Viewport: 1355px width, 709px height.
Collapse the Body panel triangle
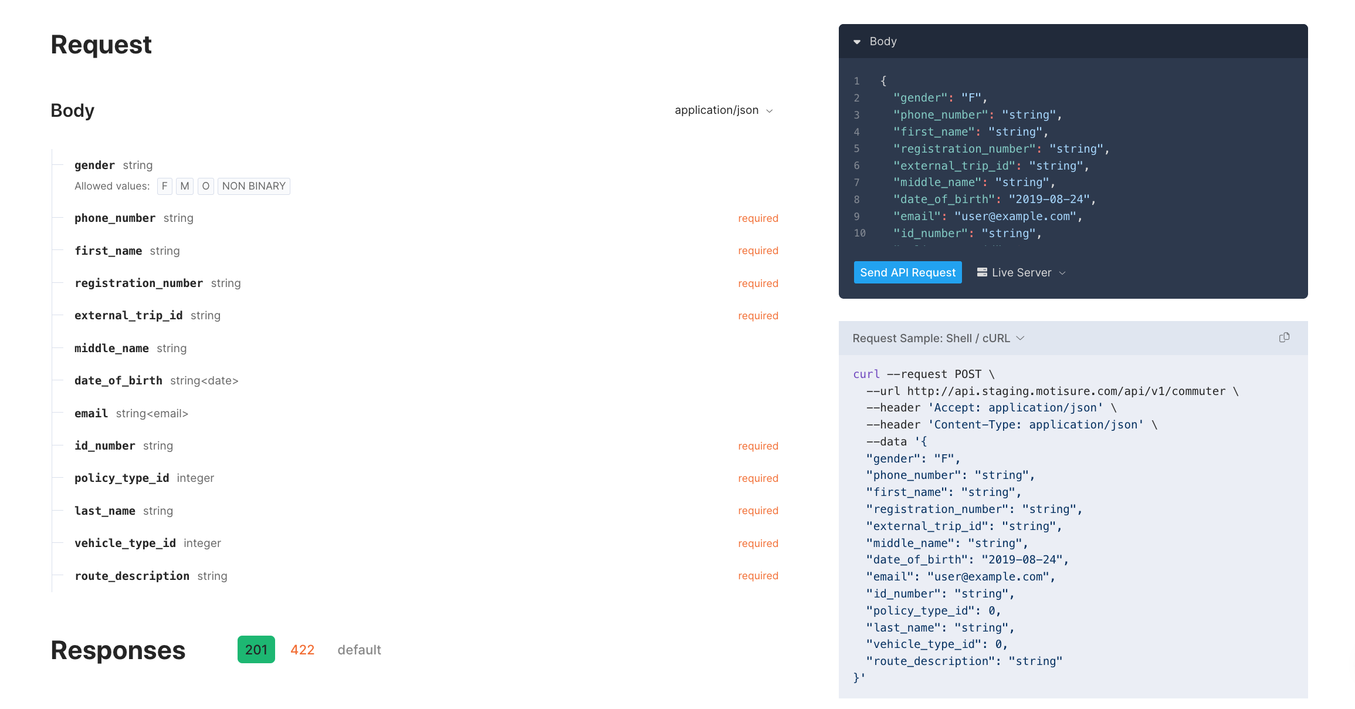tap(857, 42)
